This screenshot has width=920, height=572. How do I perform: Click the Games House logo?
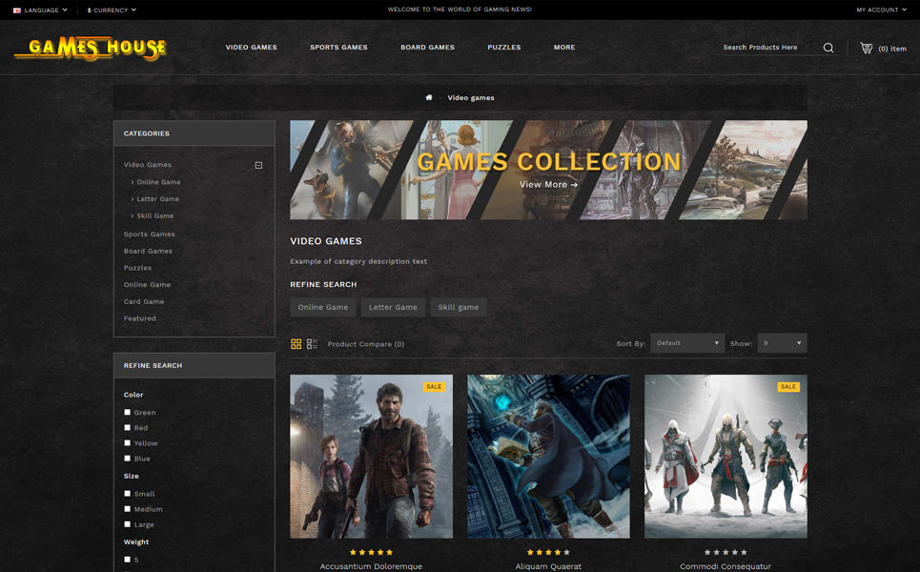coord(91,48)
